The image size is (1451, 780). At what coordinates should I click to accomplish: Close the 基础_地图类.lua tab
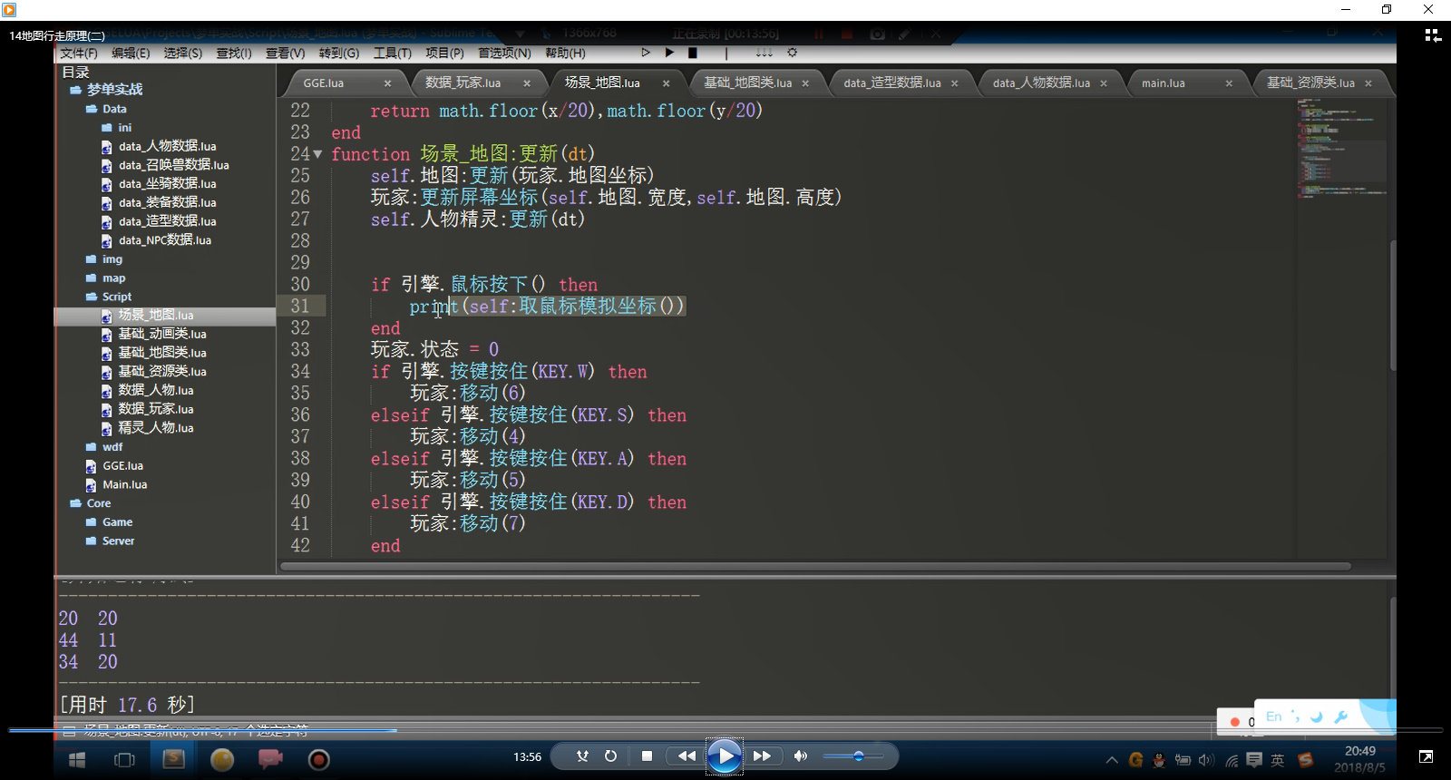tap(805, 83)
